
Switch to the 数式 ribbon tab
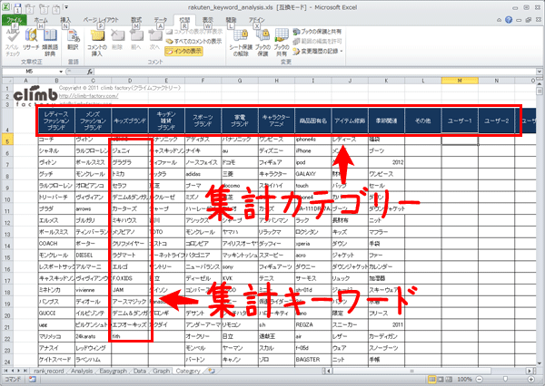click(136, 20)
